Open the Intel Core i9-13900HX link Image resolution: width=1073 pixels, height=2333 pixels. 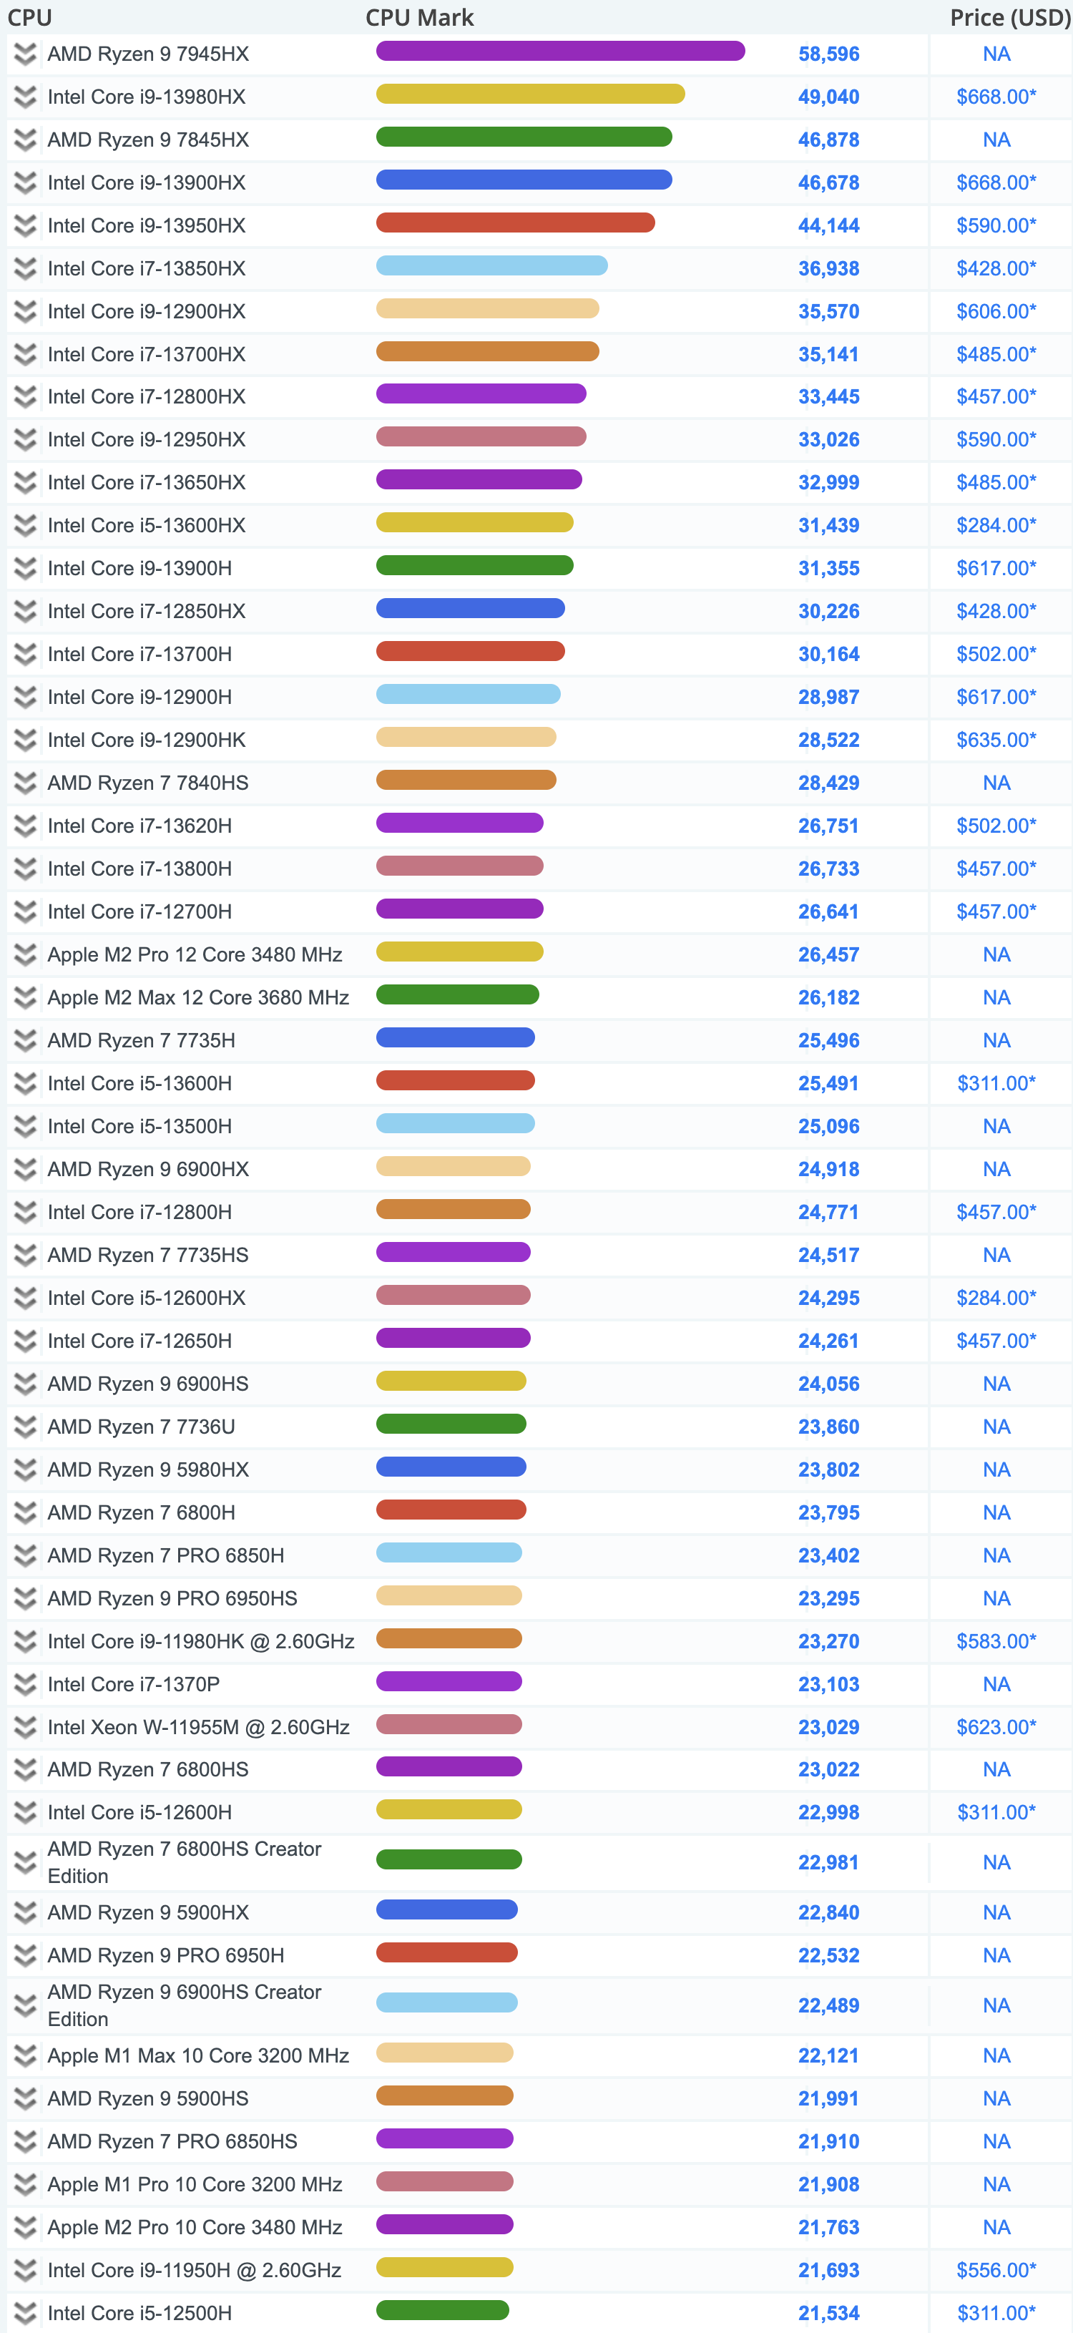pos(147,183)
